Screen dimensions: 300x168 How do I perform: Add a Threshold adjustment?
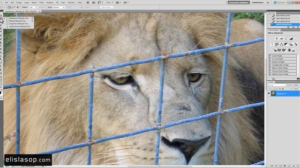[284, 50]
